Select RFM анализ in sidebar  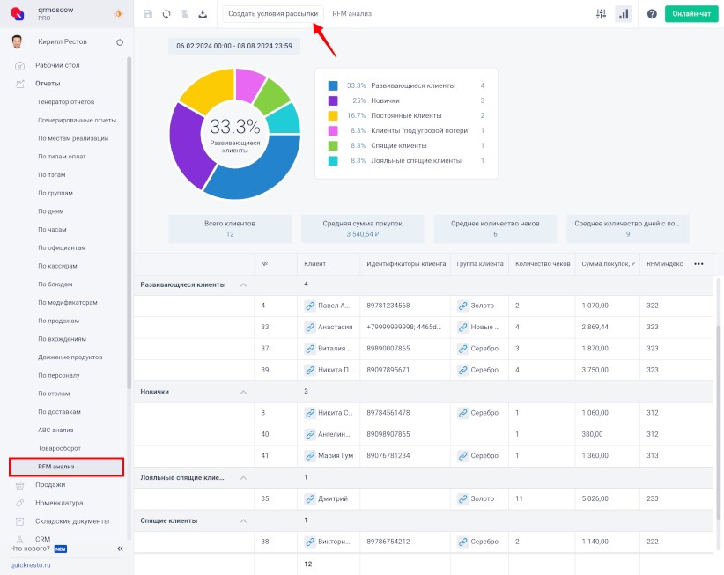(66, 467)
